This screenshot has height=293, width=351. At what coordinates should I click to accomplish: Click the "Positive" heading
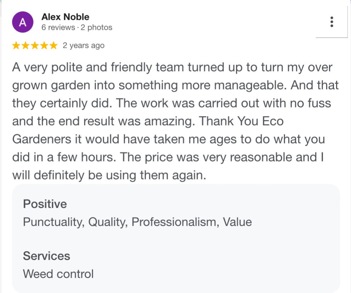45,204
